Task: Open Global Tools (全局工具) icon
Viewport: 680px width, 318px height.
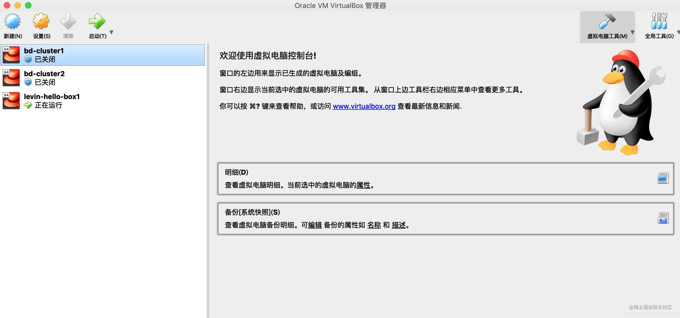Action: pyautogui.click(x=659, y=21)
